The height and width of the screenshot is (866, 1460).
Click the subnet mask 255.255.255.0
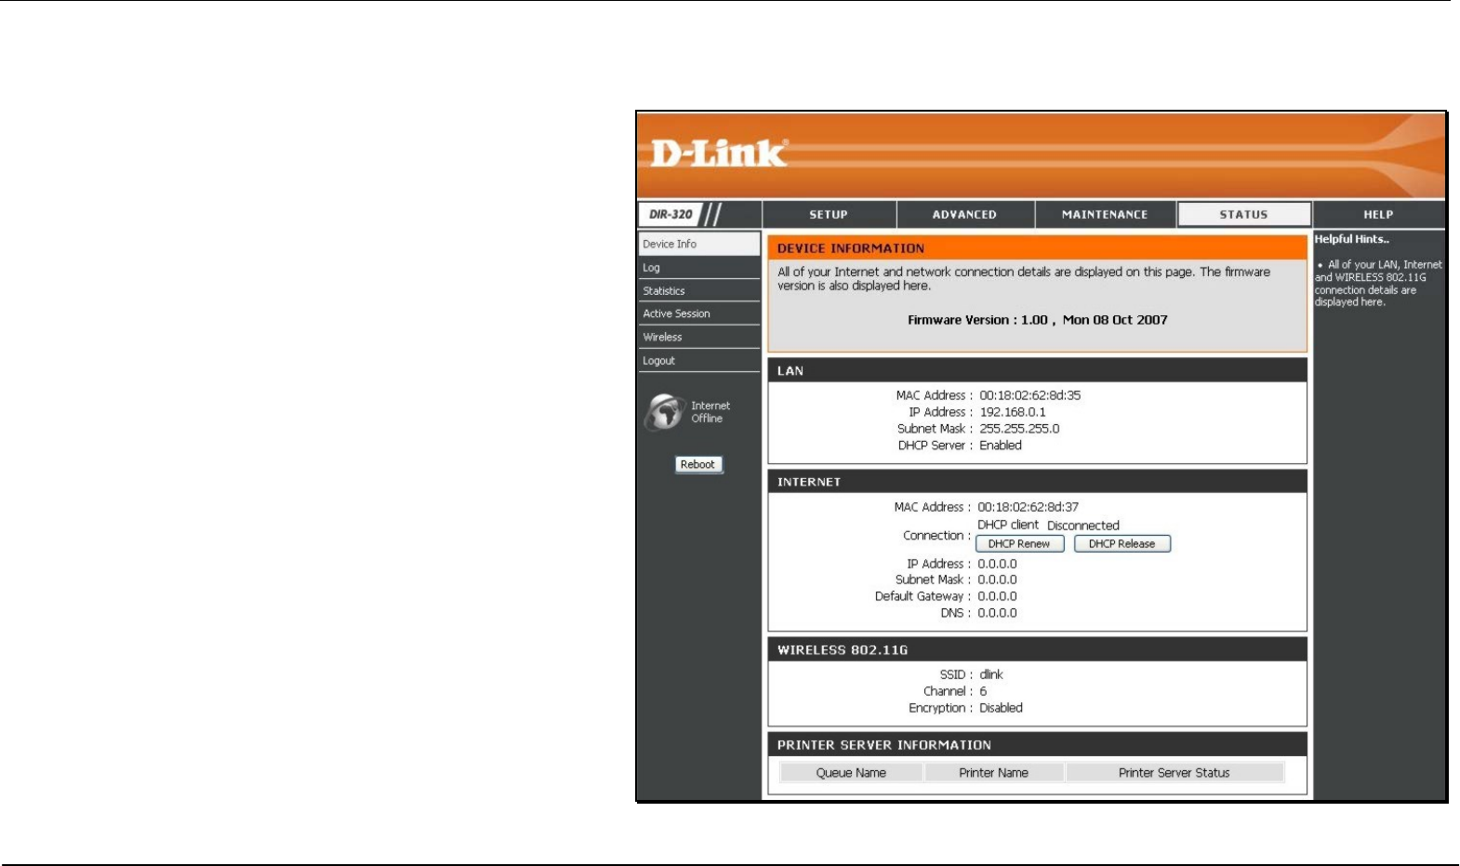point(1019,429)
